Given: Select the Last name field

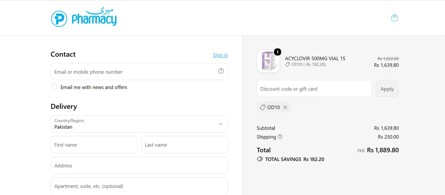Looking at the screenshot, I should coord(185,145).
